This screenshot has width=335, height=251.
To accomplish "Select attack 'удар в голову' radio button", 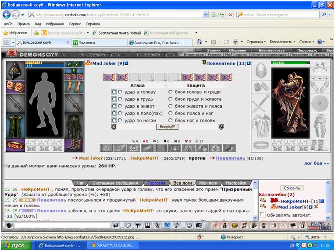I will click(120, 92).
